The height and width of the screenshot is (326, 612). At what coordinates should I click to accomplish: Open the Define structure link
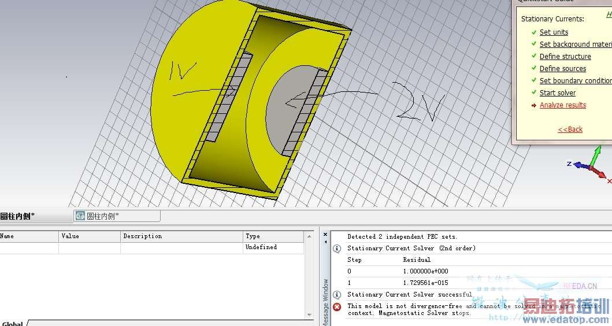(x=565, y=57)
